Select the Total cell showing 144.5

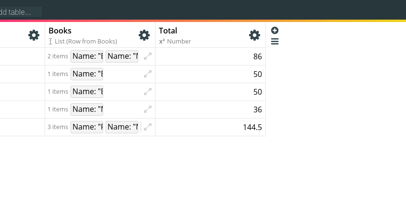(211, 127)
